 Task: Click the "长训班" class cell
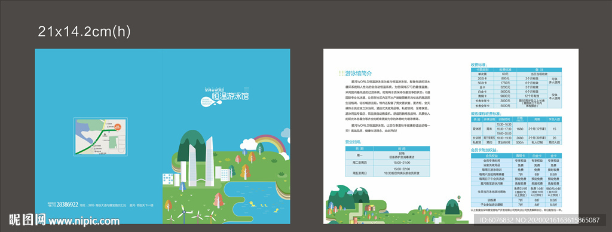pyautogui.click(x=476, y=138)
